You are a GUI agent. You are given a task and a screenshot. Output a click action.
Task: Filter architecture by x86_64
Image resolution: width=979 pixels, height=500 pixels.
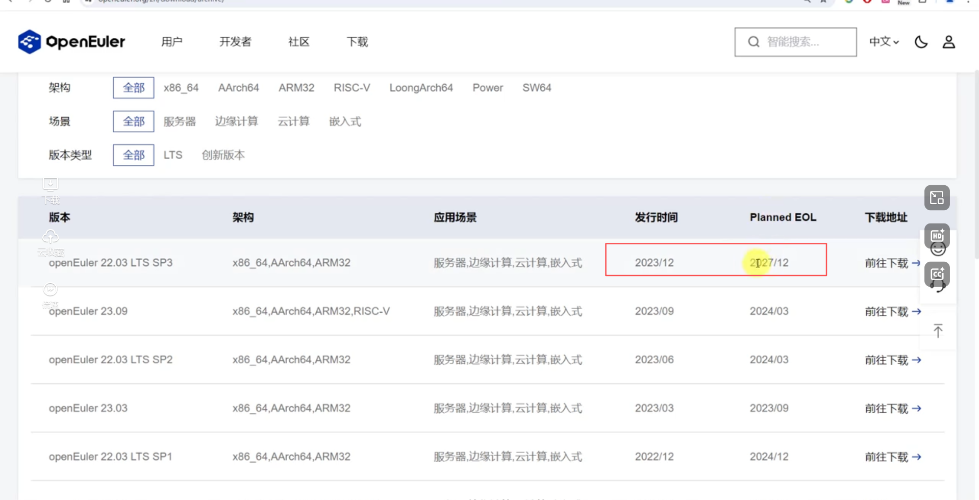pos(181,88)
